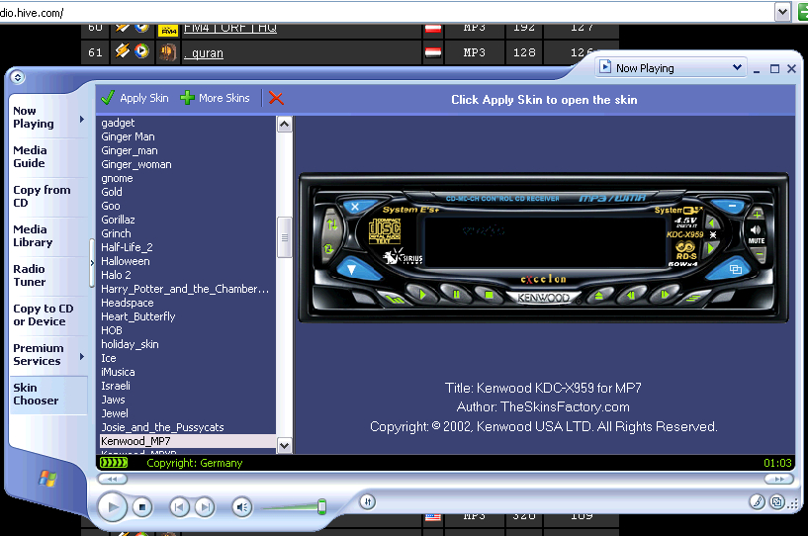The height and width of the screenshot is (536, 808).
Task: Open the Media Library tab
Action: [x=33, y=235]
